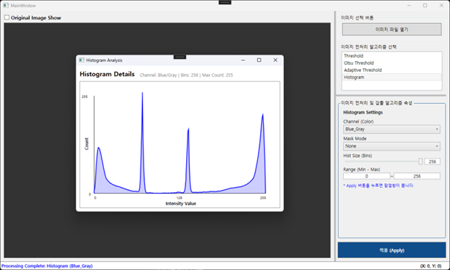This screenshot has height=270, width=450.
Task: Click the Range (Min - Max) label
Action: pos(362,170)
